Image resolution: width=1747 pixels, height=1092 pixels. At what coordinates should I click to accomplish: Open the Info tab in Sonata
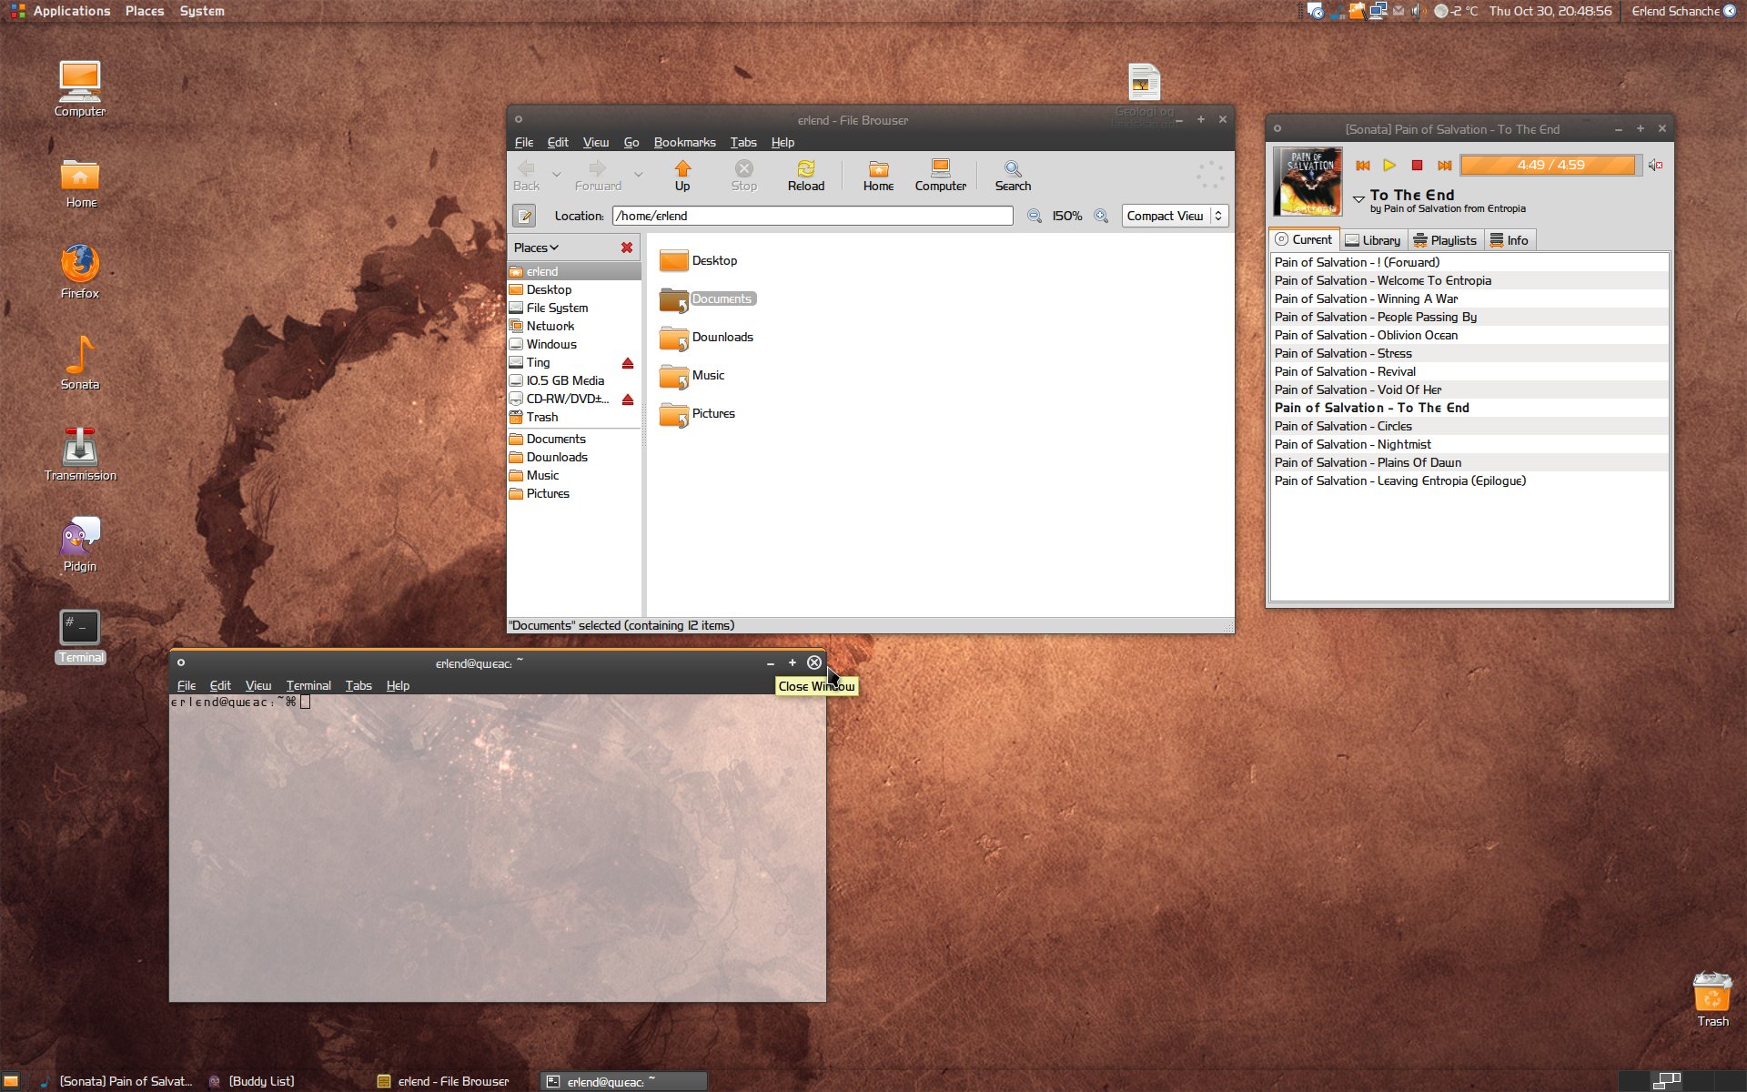(1509, 240)
